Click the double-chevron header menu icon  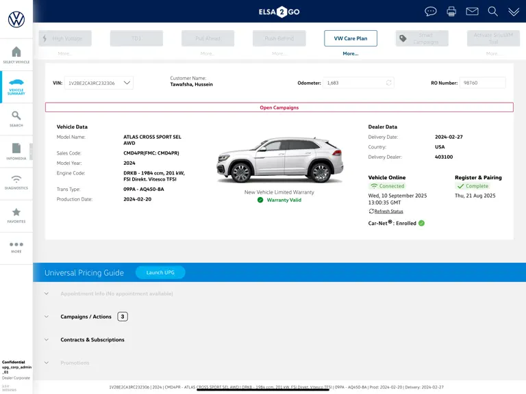click(x=513, y=12)
